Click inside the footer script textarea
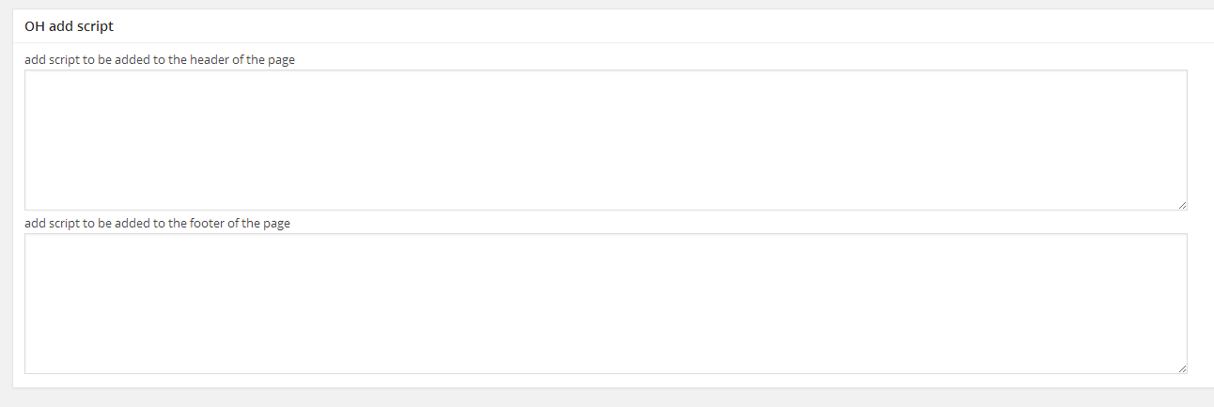This screenshot has height=407, width=1214. (x=605, y=303)
